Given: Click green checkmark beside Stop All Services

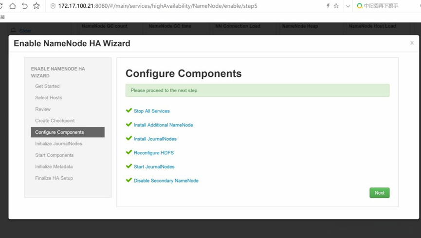Looking at the screenshot, I should pyautogui.click(x=129, y=110).
